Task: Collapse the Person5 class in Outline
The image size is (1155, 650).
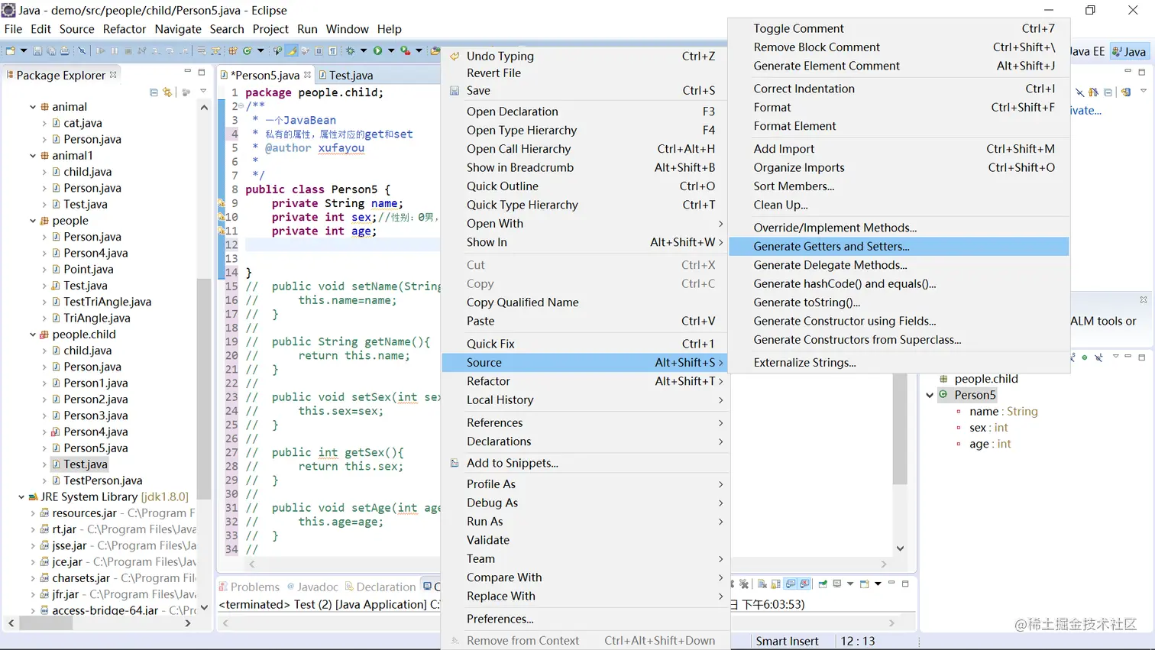Action: [x=930, y=395]
